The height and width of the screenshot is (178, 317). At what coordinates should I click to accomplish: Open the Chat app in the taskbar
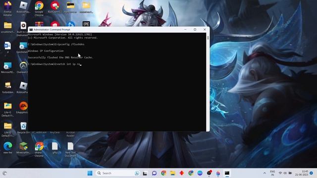155,173
